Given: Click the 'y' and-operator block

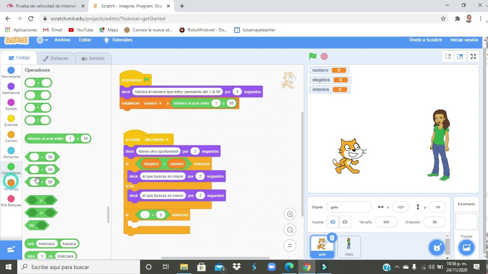Looking at the screenshot, I should pos(41,200).
